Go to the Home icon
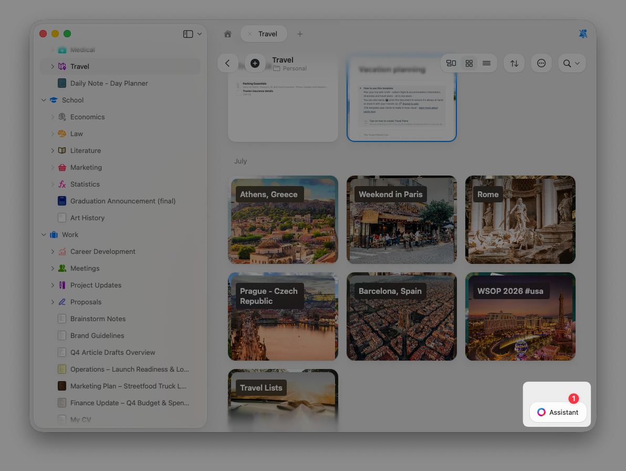The height and width of the screenshot is (471, 626). point(227,34)
